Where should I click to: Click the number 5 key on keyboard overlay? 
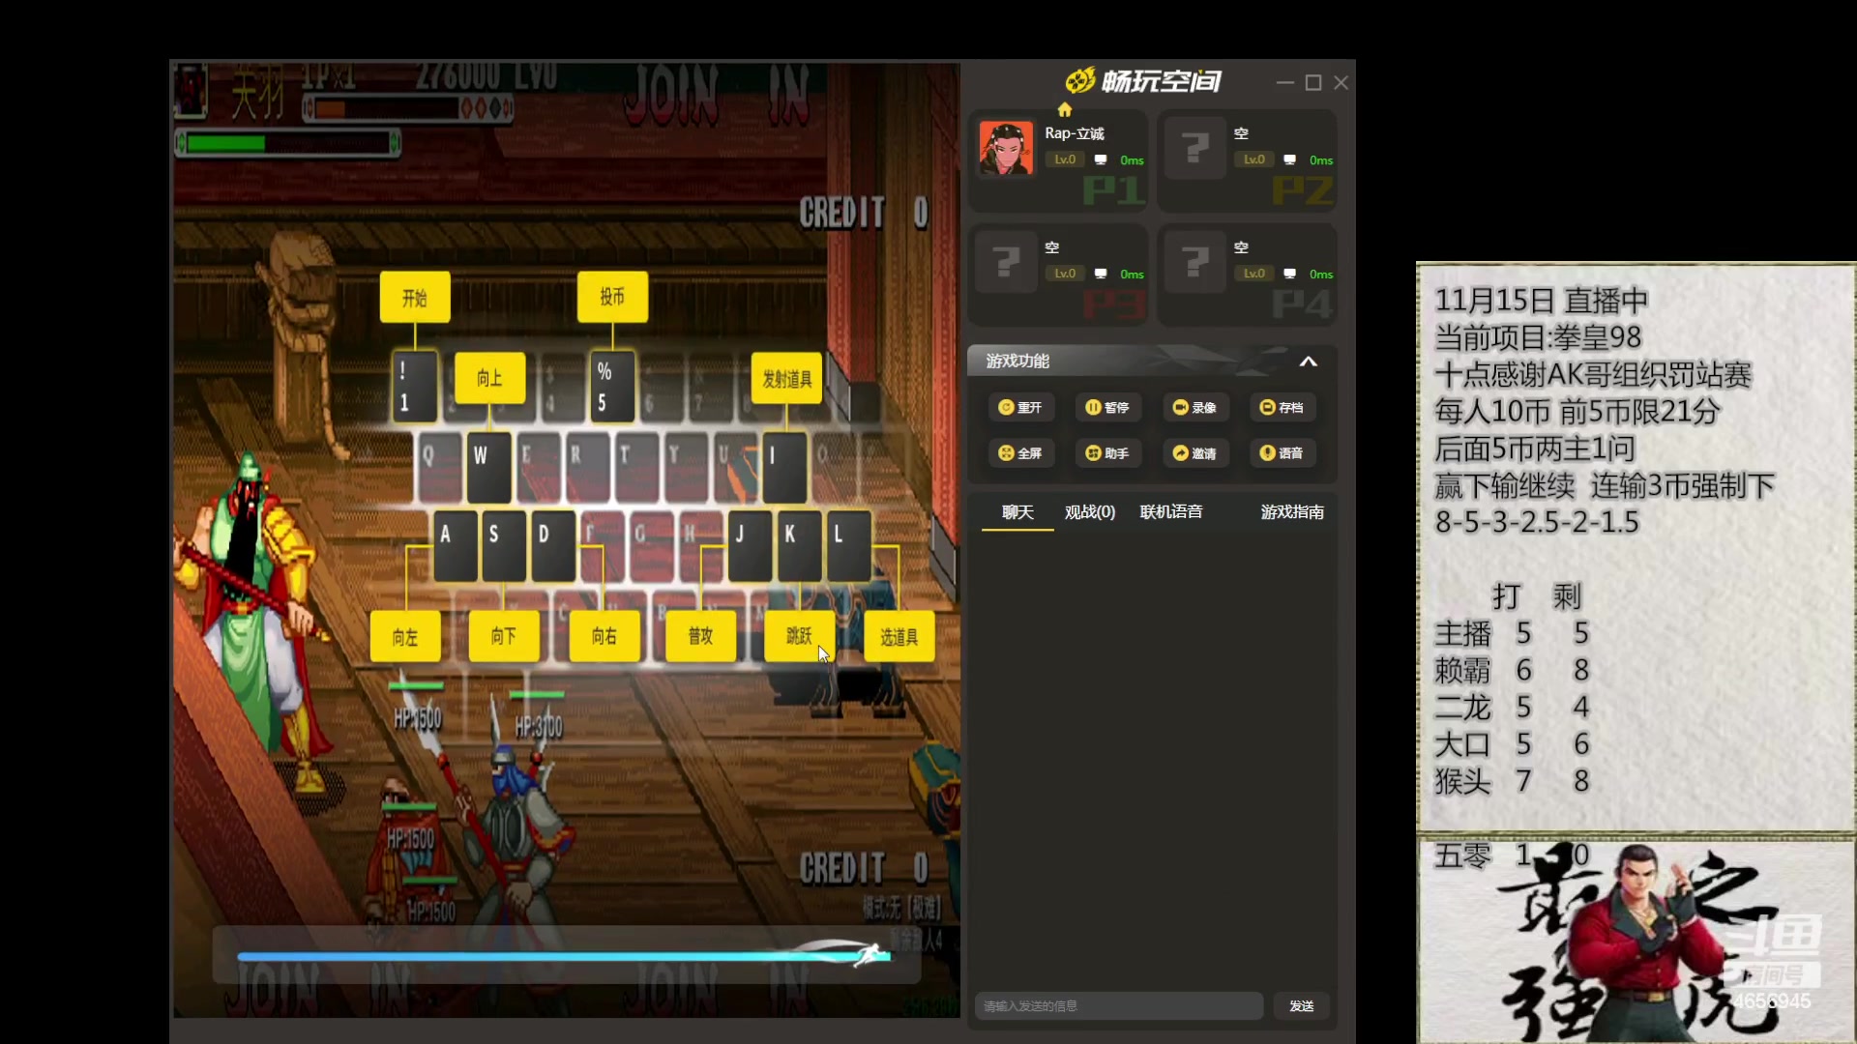pos(612,387)
